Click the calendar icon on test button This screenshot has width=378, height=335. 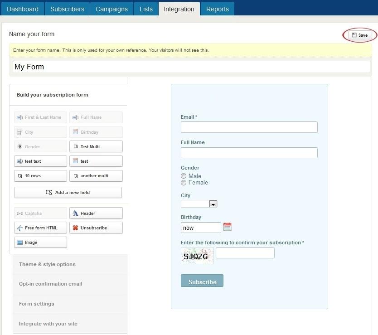pos(75,160)
